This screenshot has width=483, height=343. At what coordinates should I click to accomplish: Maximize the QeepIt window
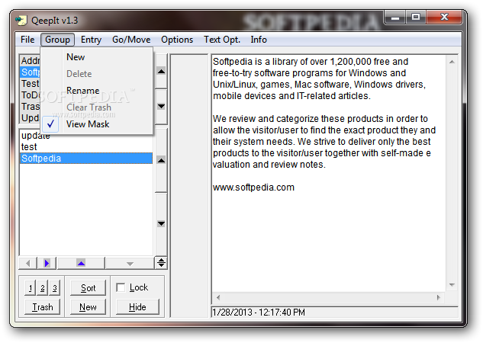coord(416,18)
